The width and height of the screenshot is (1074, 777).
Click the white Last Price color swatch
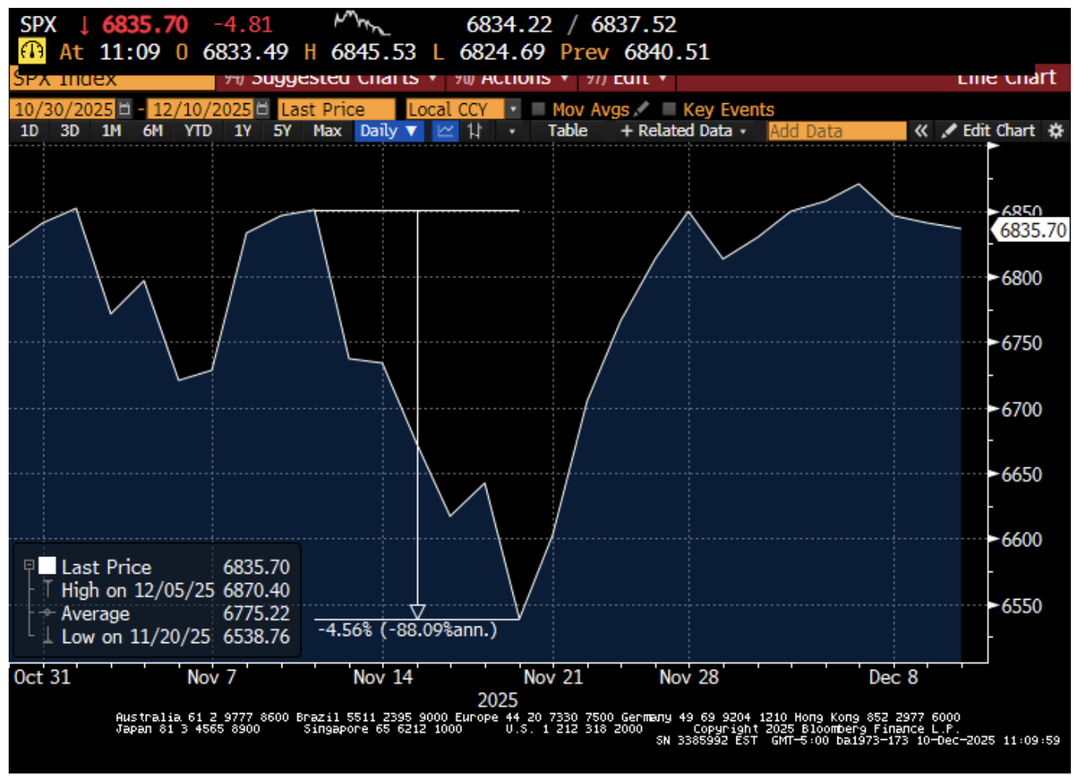tap(47, 565)
